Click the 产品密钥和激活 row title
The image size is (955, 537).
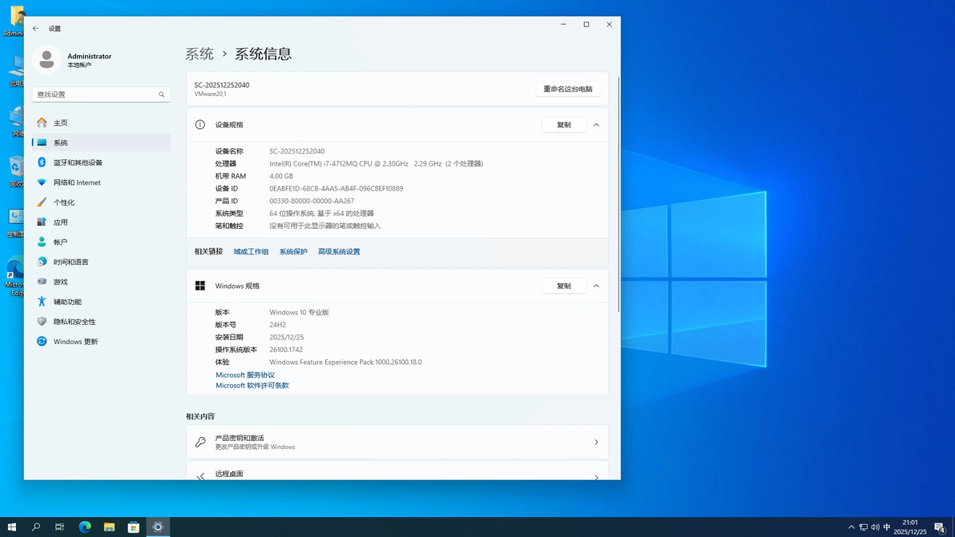(x=240, y=438)
